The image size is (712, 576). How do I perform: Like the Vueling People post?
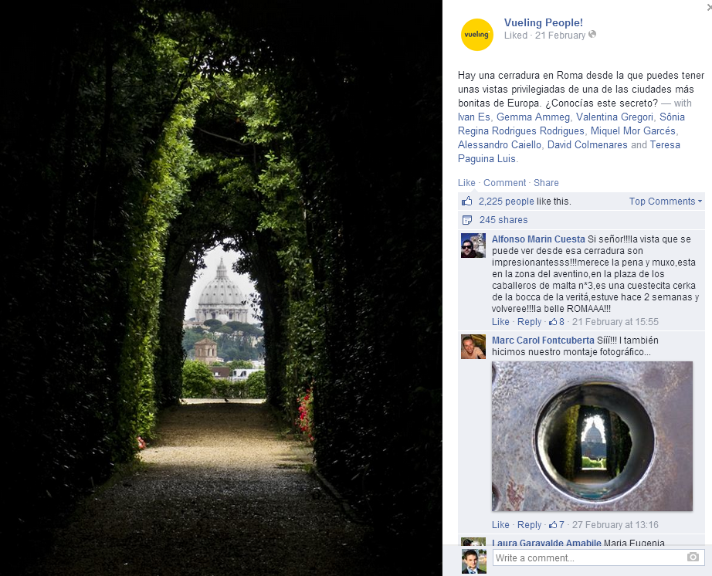[x=466, y=182]
